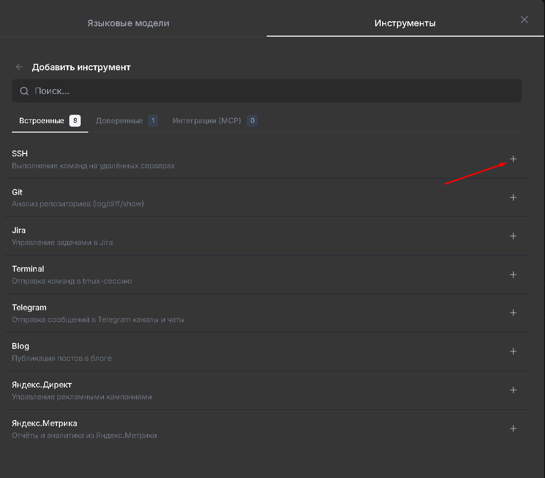The image size is (545, 478).
Task: Select the Яндекс.Директ tool name
Action: [x=42, y=384]
